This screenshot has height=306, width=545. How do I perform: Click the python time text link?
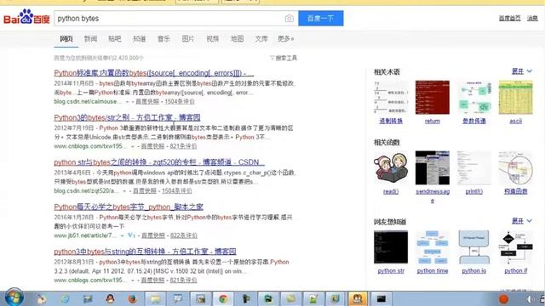point(433,271)
